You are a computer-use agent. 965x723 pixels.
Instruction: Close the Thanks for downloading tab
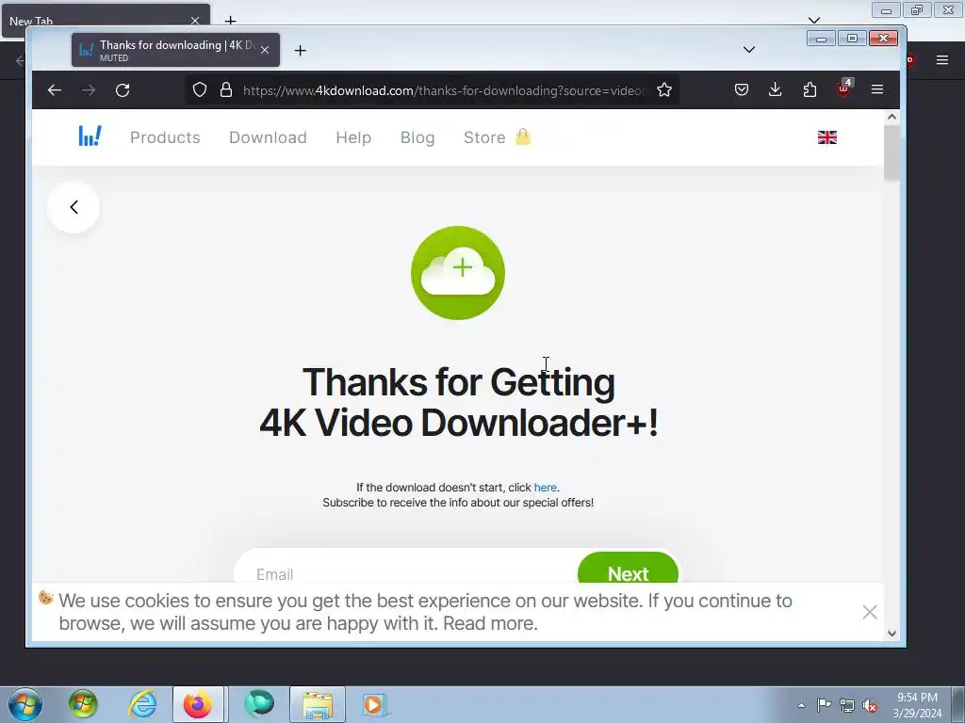click(x=265, y=50)
